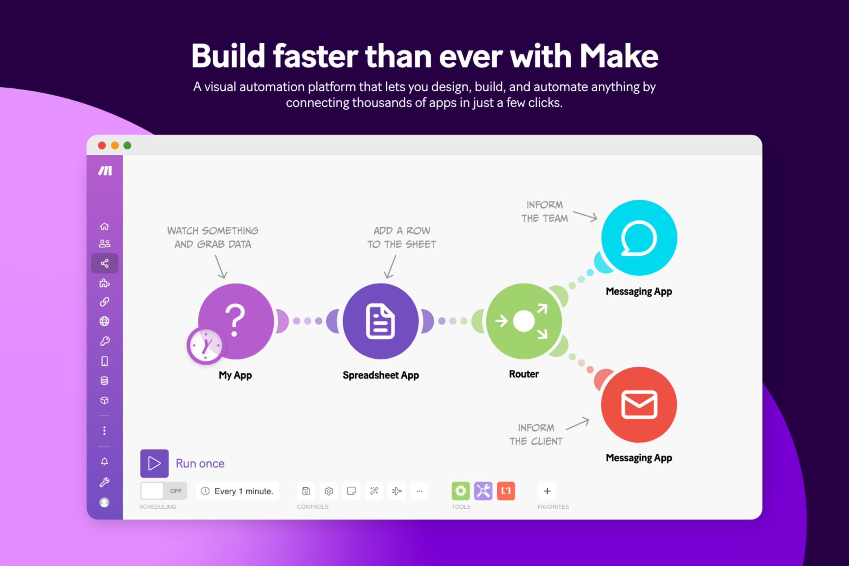The image size is (849, 566).
Task: Click the More options ellipsis button
Action: click(x=421, y=492)
